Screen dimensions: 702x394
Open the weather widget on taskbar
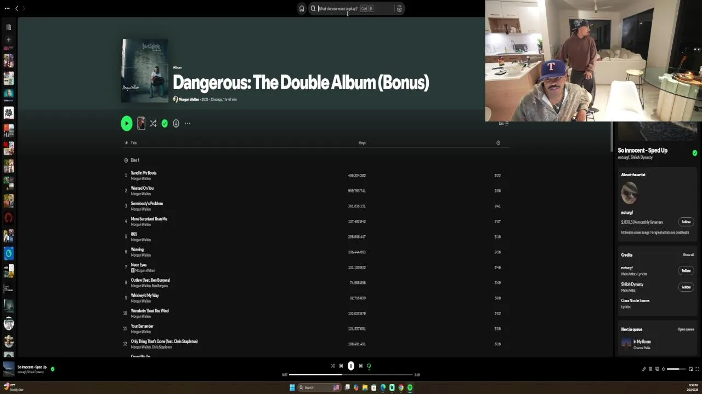pyautogui.click(x=13, y=387)
